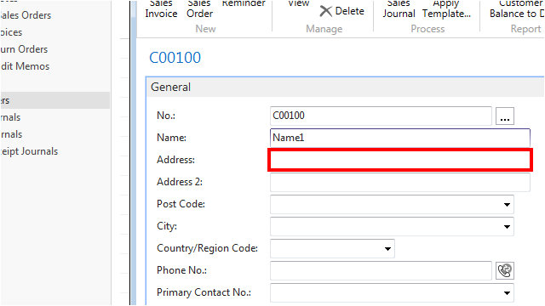Open Invoices entry in navigation pane
Screen dimensions: 545x306
pos(11,32)
